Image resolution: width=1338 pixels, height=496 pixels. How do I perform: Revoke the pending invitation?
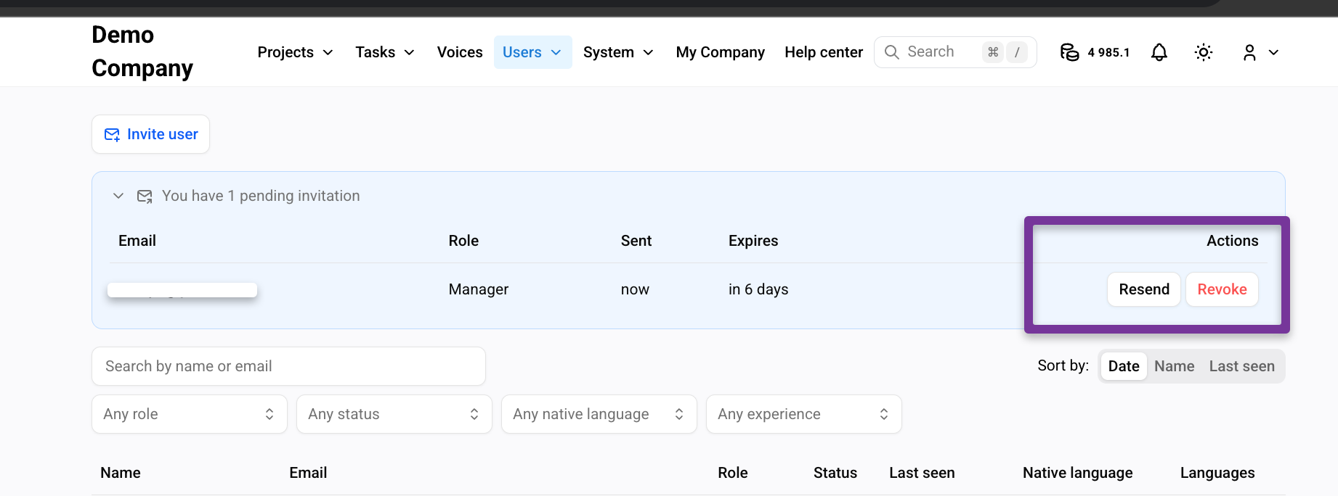[1222, 289]
